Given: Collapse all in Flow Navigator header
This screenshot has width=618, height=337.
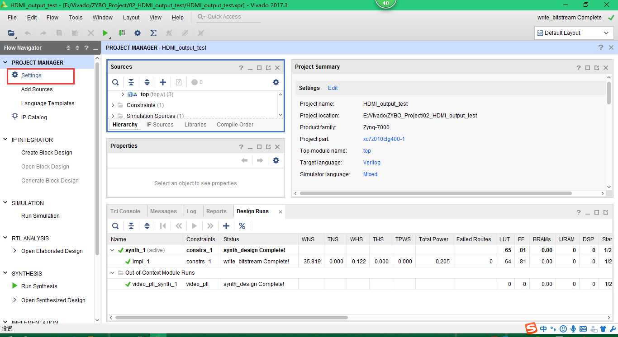Looking at the screenshot, I should (68, 48).
